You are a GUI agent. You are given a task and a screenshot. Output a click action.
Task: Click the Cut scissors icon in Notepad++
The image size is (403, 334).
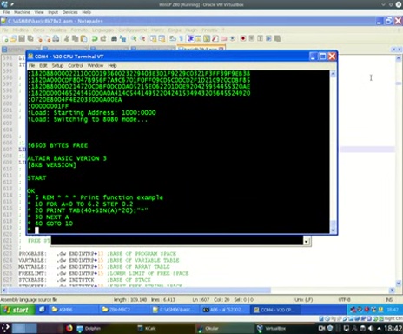coord(67,38)
